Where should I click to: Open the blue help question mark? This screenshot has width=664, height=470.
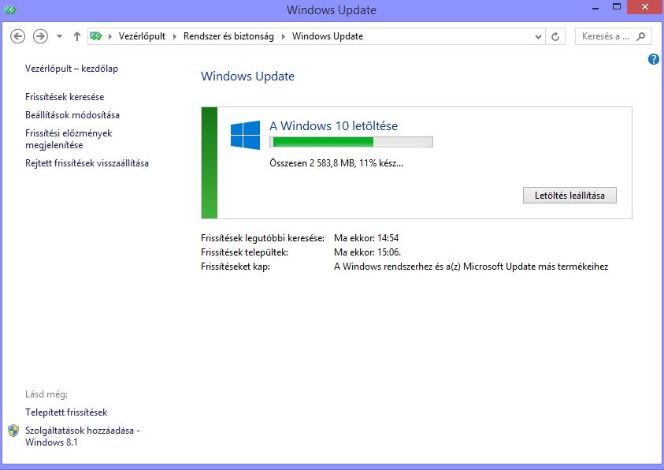[x=654, y=59]
